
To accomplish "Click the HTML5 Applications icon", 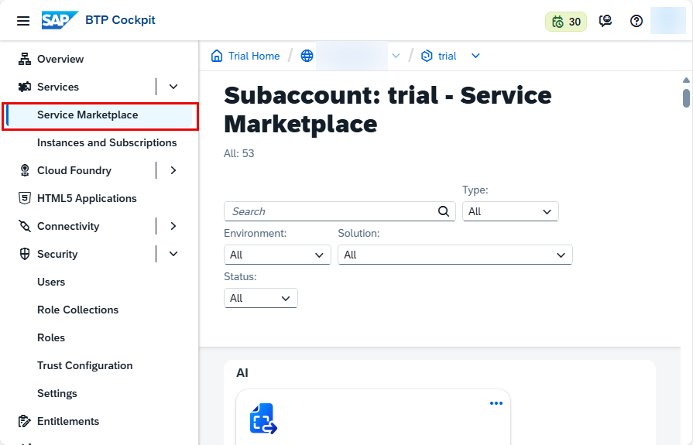I will (x=25, y=198).
